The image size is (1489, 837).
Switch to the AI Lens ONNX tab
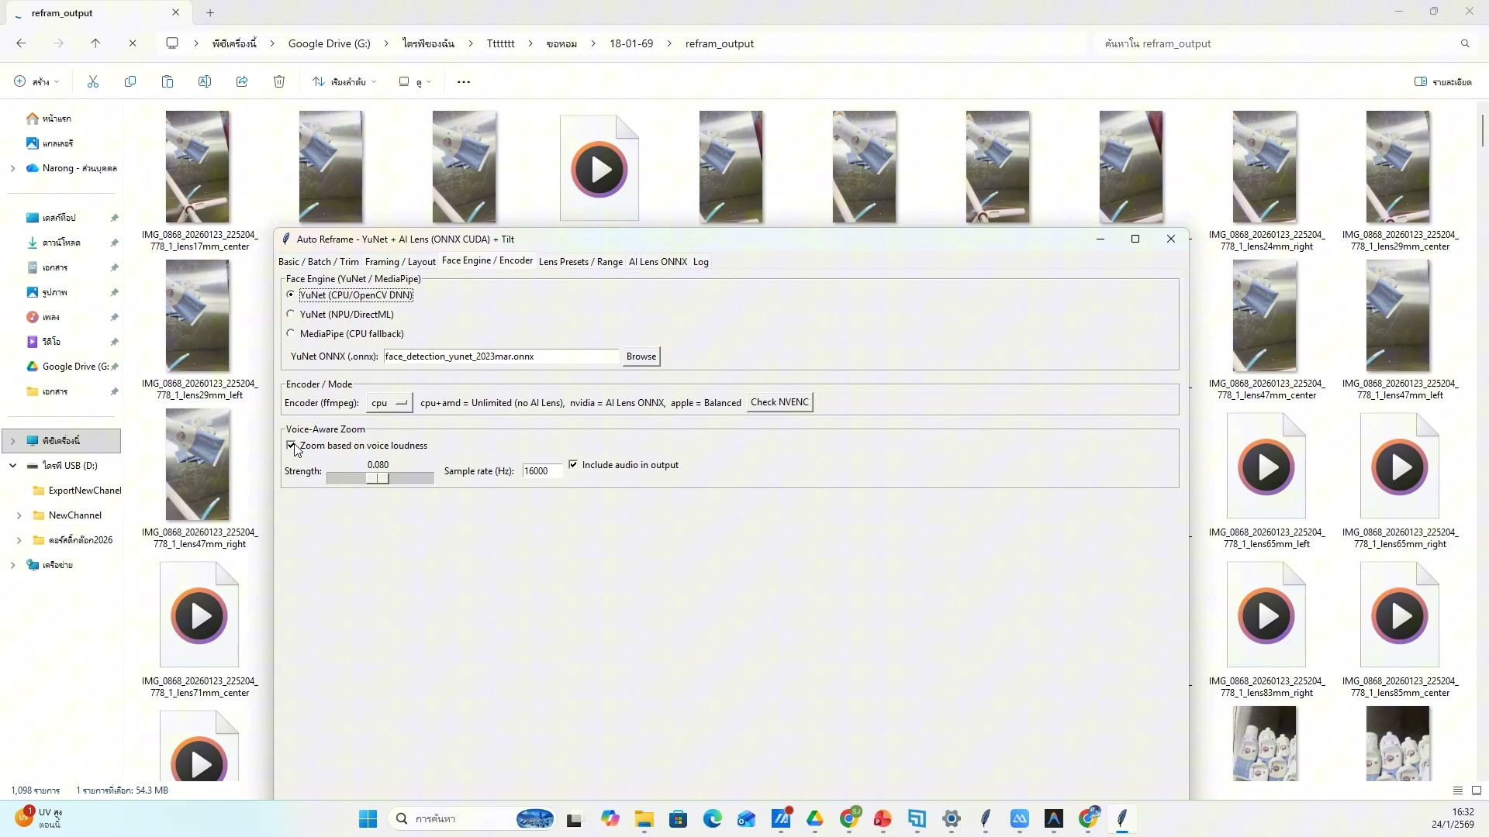tap(657, 261)
